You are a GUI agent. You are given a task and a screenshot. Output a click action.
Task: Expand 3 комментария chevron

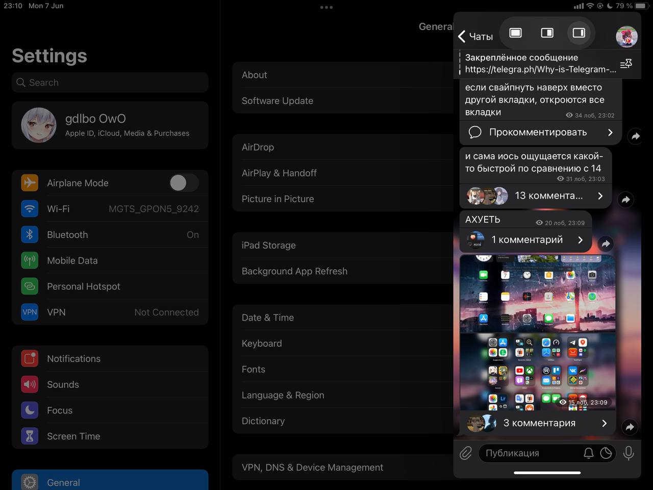(x=605, y=423)
